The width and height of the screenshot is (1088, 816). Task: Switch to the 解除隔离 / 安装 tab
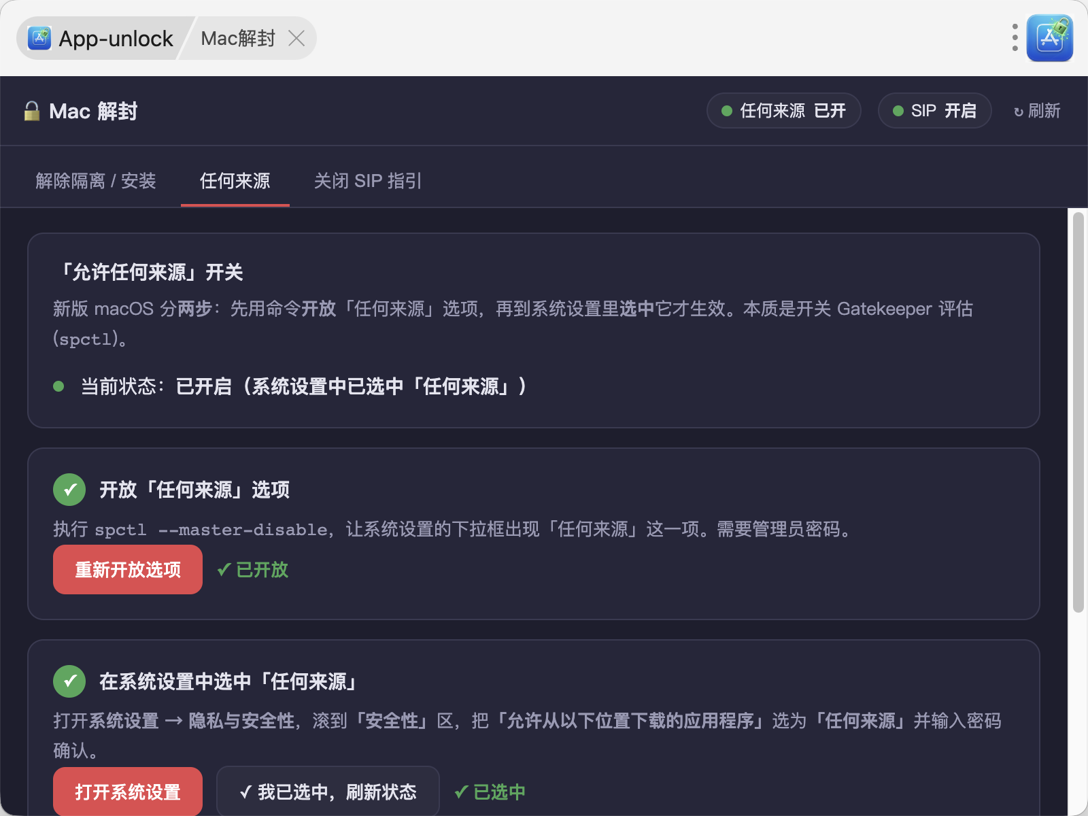pos(96,181)
